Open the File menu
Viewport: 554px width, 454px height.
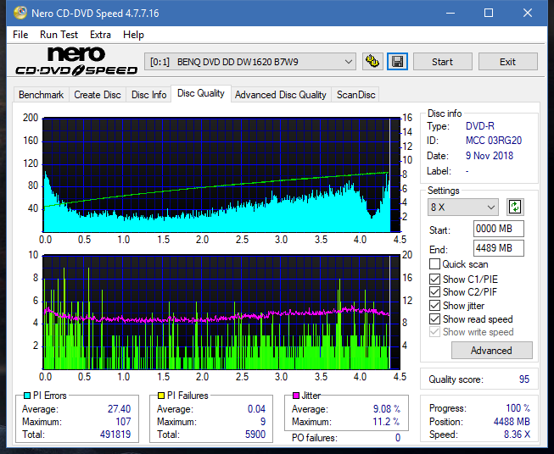click(20, 35)
